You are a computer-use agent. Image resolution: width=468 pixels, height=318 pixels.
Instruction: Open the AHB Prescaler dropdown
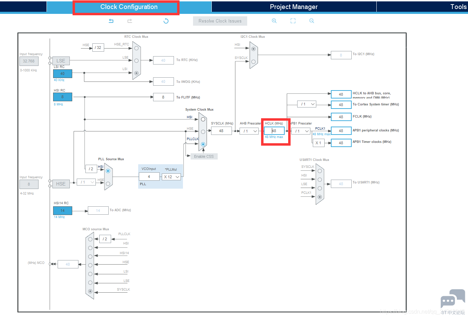[249, 131]
